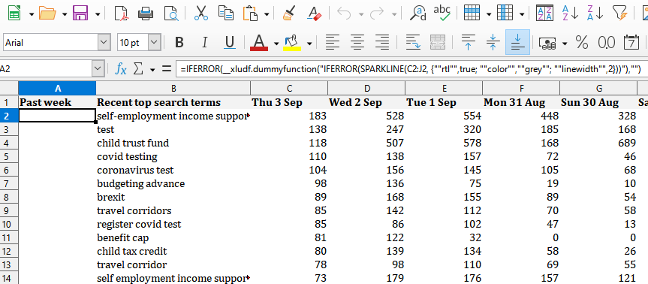Viewport: 648px width, 284px height.
Task: Click the AutoFilter funnel icon
Action: (x=620, y=14)
